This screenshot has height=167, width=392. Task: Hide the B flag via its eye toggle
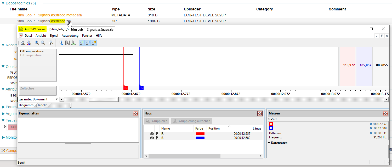click(152, 138)
